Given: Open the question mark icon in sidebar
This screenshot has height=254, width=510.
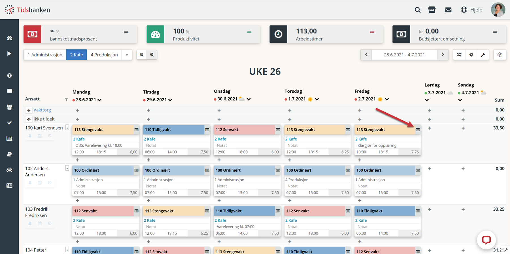Looking at the screenshot, I should (9, 75).
